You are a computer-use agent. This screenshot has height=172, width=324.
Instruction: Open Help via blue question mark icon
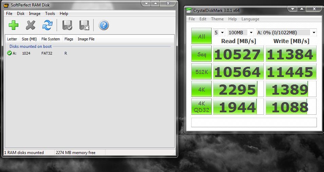pos(104,25)
